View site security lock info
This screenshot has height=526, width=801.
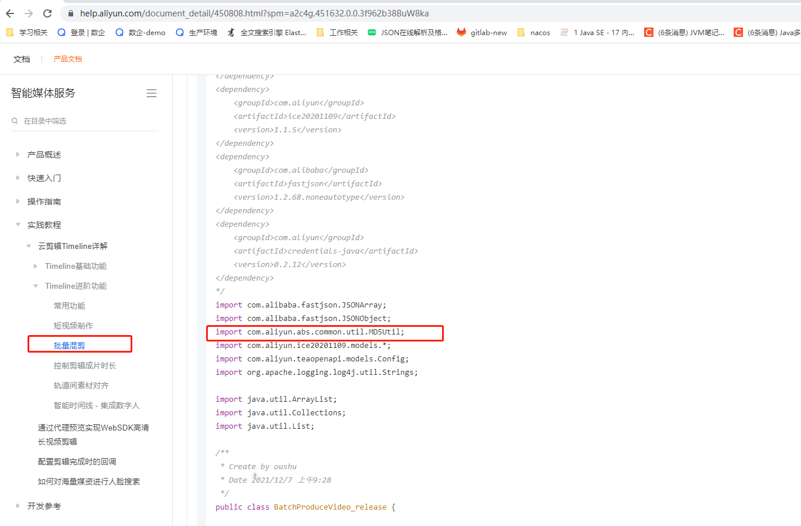coord(71,13)
